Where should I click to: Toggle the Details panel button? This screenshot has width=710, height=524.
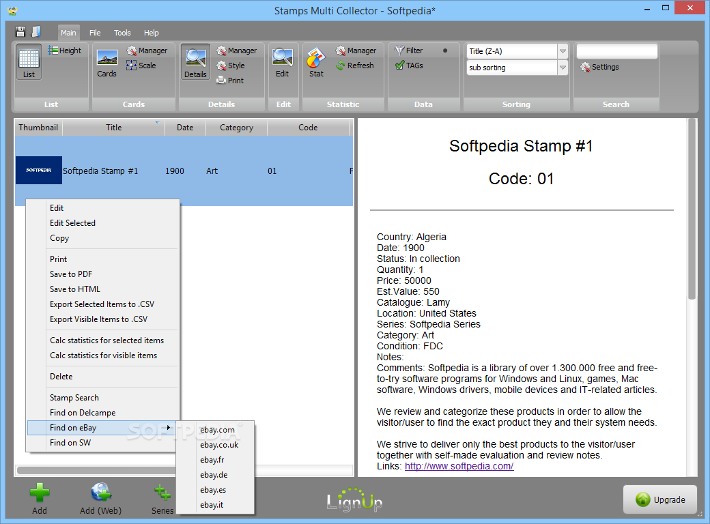pyautogui.click(x=195, y=62)
